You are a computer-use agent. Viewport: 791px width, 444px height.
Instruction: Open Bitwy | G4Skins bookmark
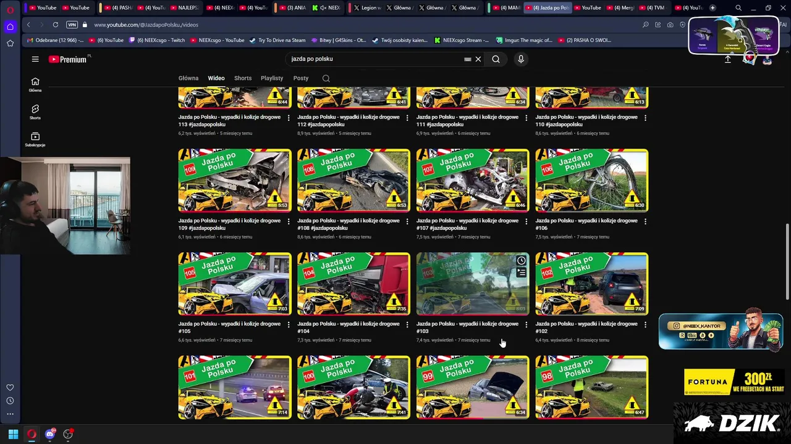(339, 40)
